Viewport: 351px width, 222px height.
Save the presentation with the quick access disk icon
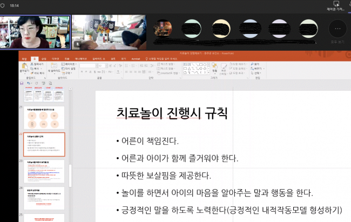22,83
